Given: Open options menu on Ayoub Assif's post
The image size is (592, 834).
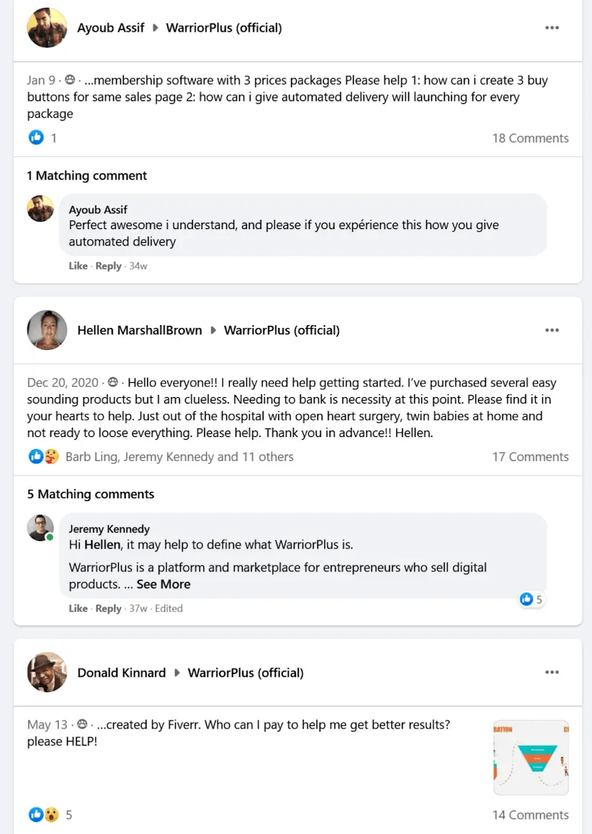Looking at the screenshot, I should click(x=551, y=28).
